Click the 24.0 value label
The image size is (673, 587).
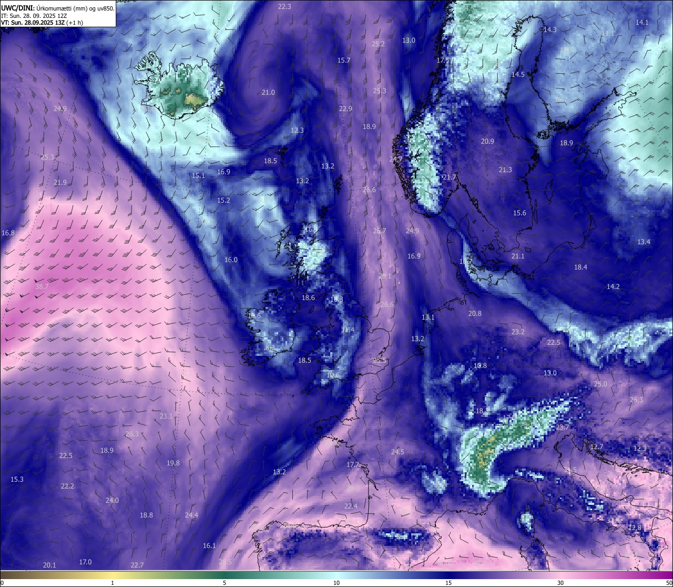(x=112, y=501)
